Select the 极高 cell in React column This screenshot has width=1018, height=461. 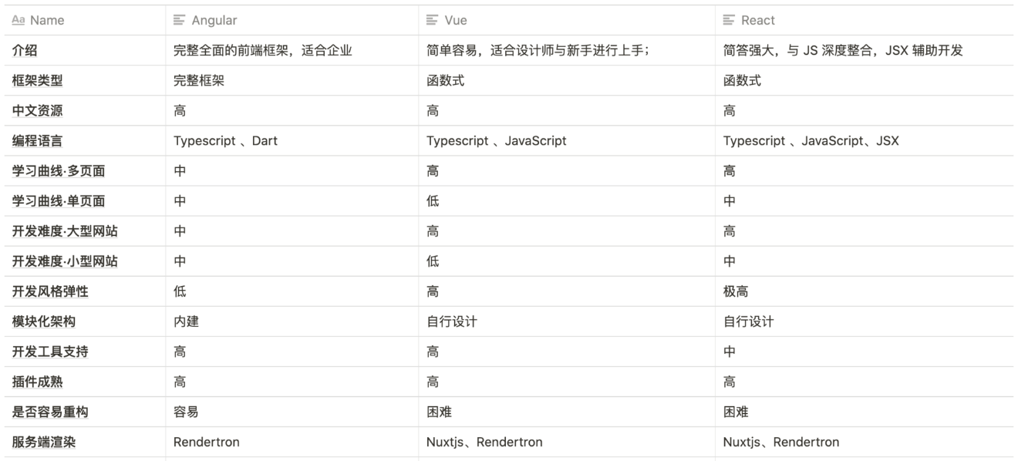point(736,291)
